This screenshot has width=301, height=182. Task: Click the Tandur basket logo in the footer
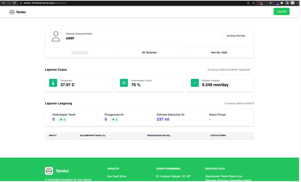(x=49, y=171)
